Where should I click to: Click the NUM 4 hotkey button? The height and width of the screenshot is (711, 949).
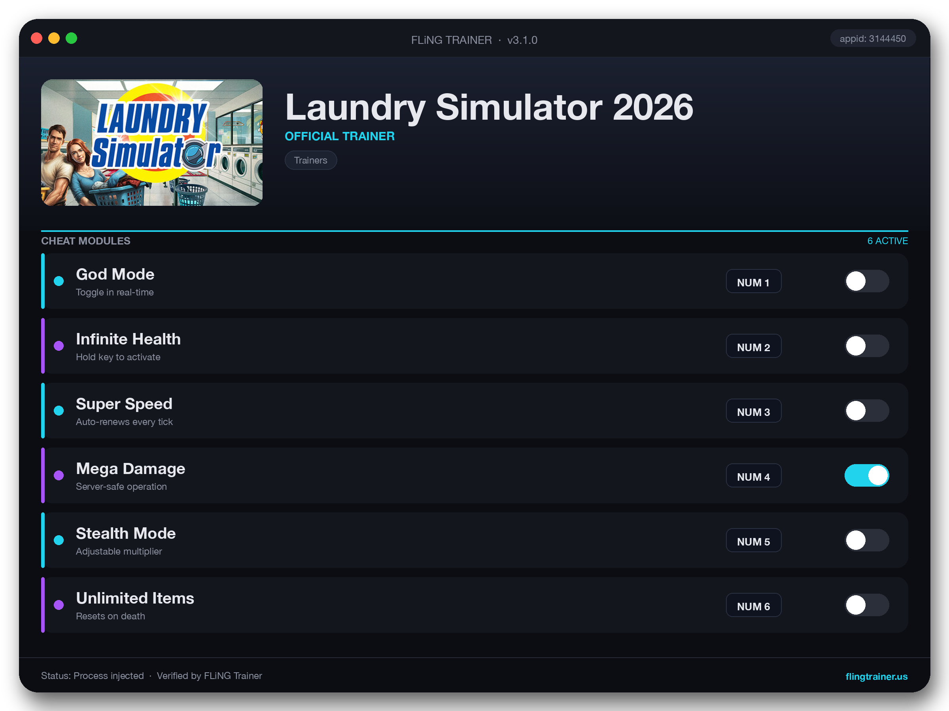point(753,475)
